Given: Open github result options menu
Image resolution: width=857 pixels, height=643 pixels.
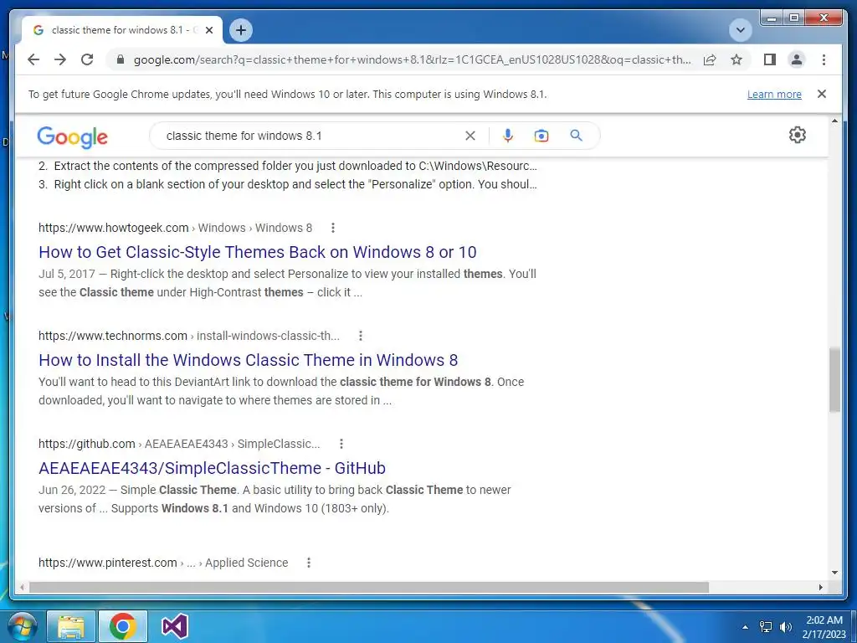Looking at the screenshot, I should [341, 444].
